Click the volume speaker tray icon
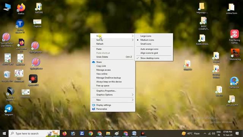 tap(213, 134)
